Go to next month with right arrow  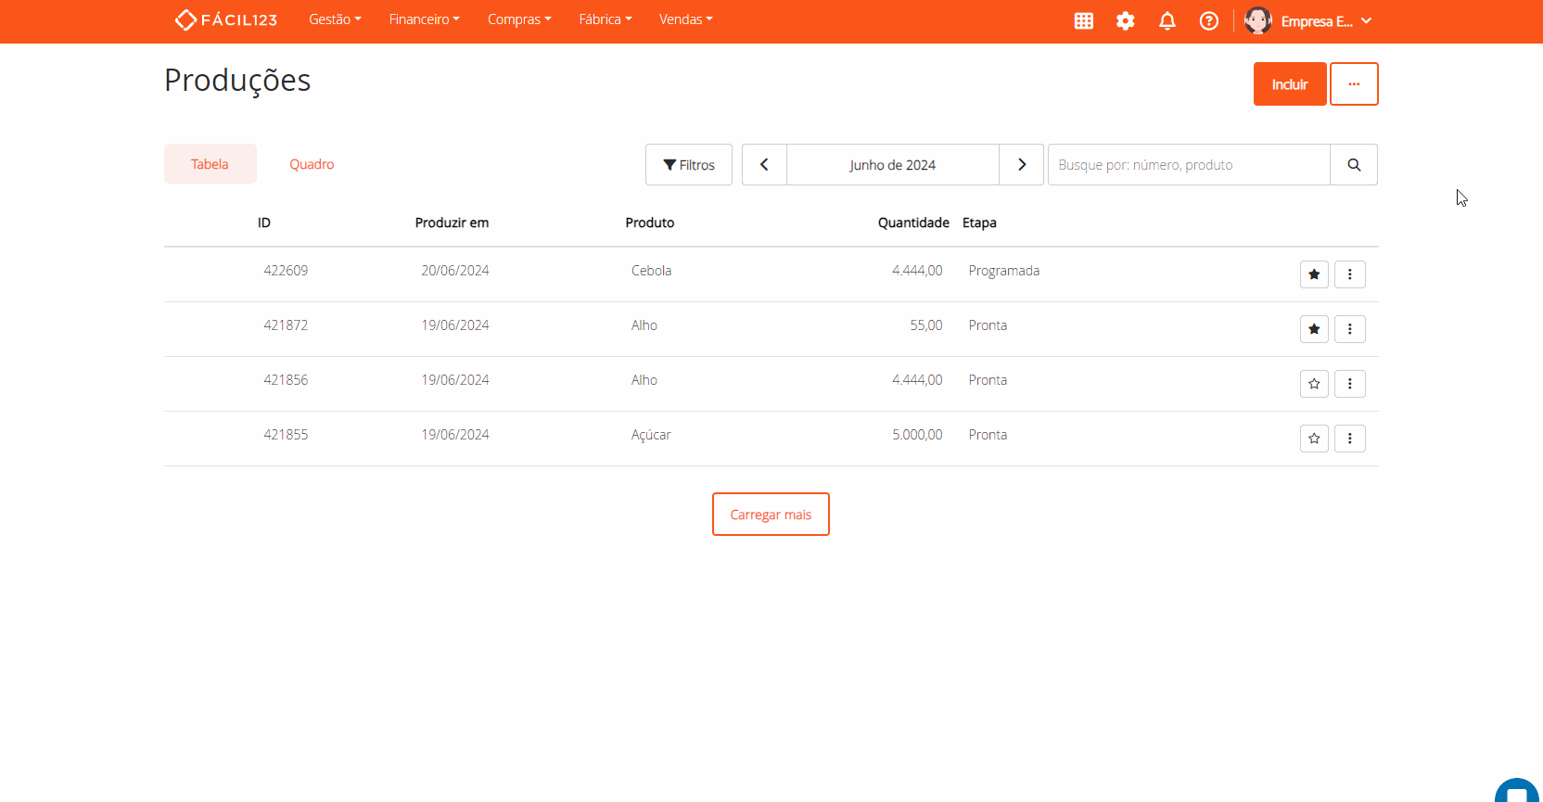tap(1021, 165)
